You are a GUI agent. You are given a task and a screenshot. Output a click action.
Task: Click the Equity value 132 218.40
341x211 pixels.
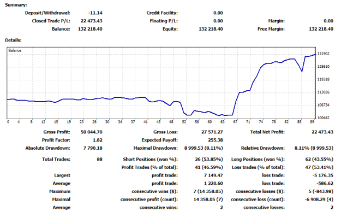211,29
